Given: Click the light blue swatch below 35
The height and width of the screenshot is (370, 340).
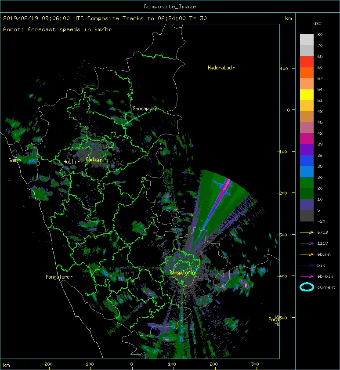Looking at the screenshot, I should pyautogui.click(x=307, y=171).
